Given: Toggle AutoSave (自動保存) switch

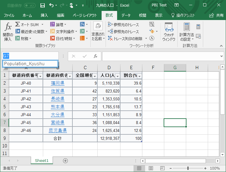Looking at the screenshot, I should pos(30,5).
